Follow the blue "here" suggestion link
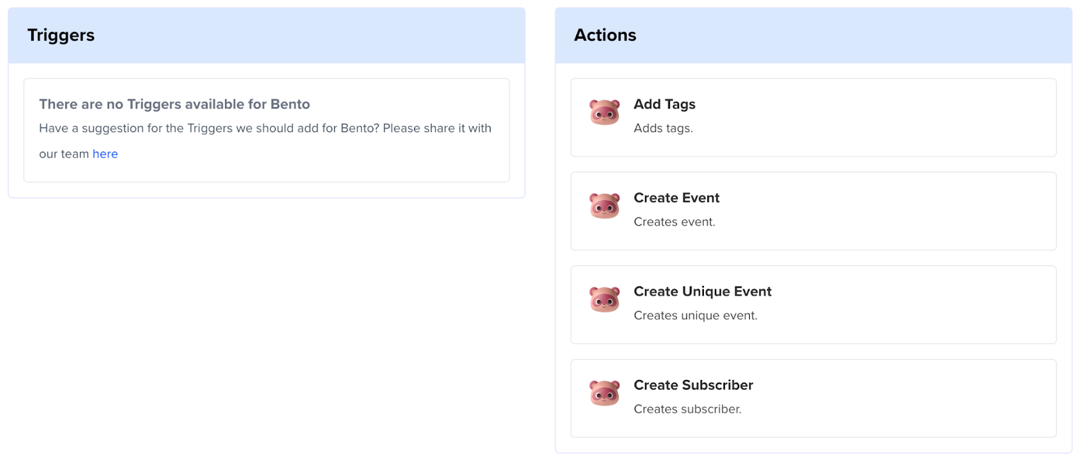 tap(105, 154)
